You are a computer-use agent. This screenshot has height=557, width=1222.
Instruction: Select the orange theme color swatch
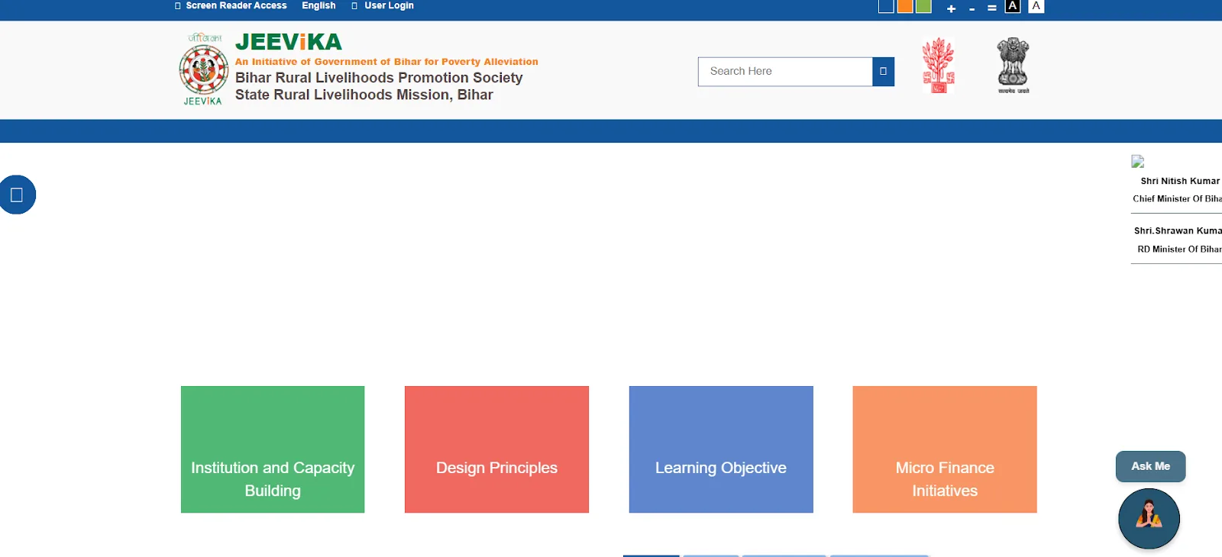click(905, 6)
